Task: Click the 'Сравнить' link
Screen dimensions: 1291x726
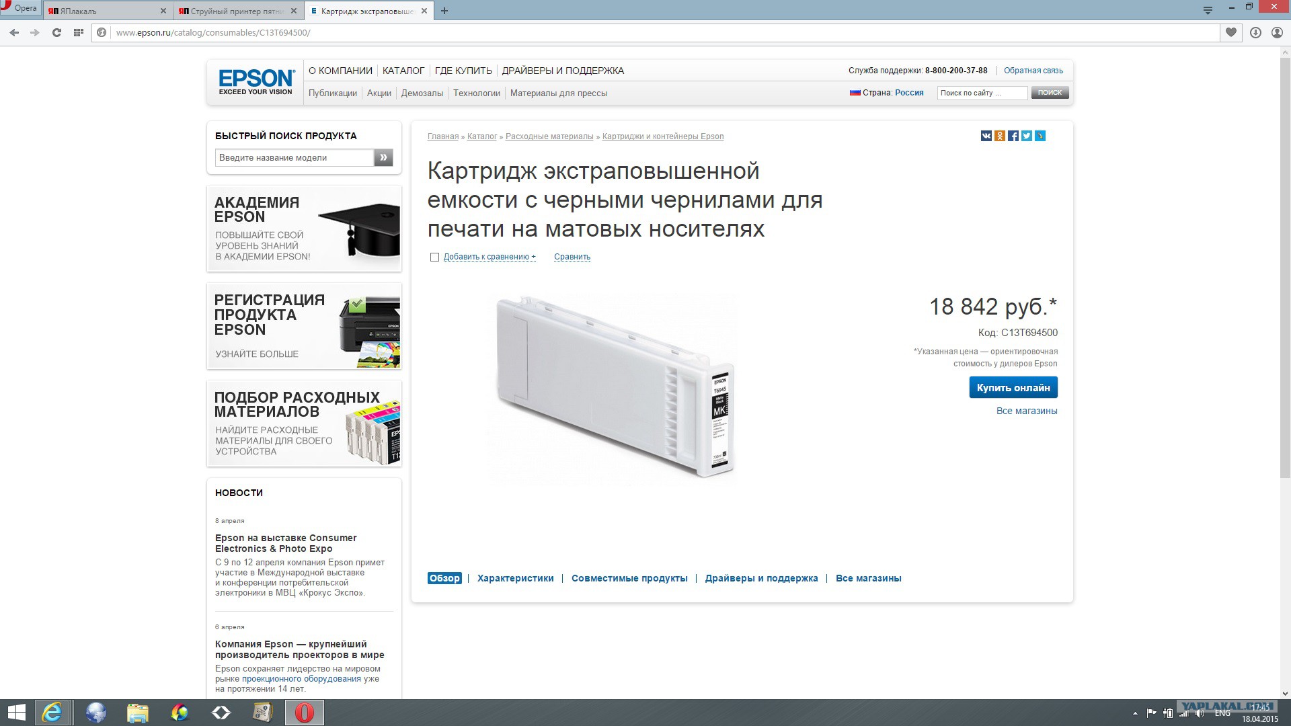Action: click(x=572, y=257)
